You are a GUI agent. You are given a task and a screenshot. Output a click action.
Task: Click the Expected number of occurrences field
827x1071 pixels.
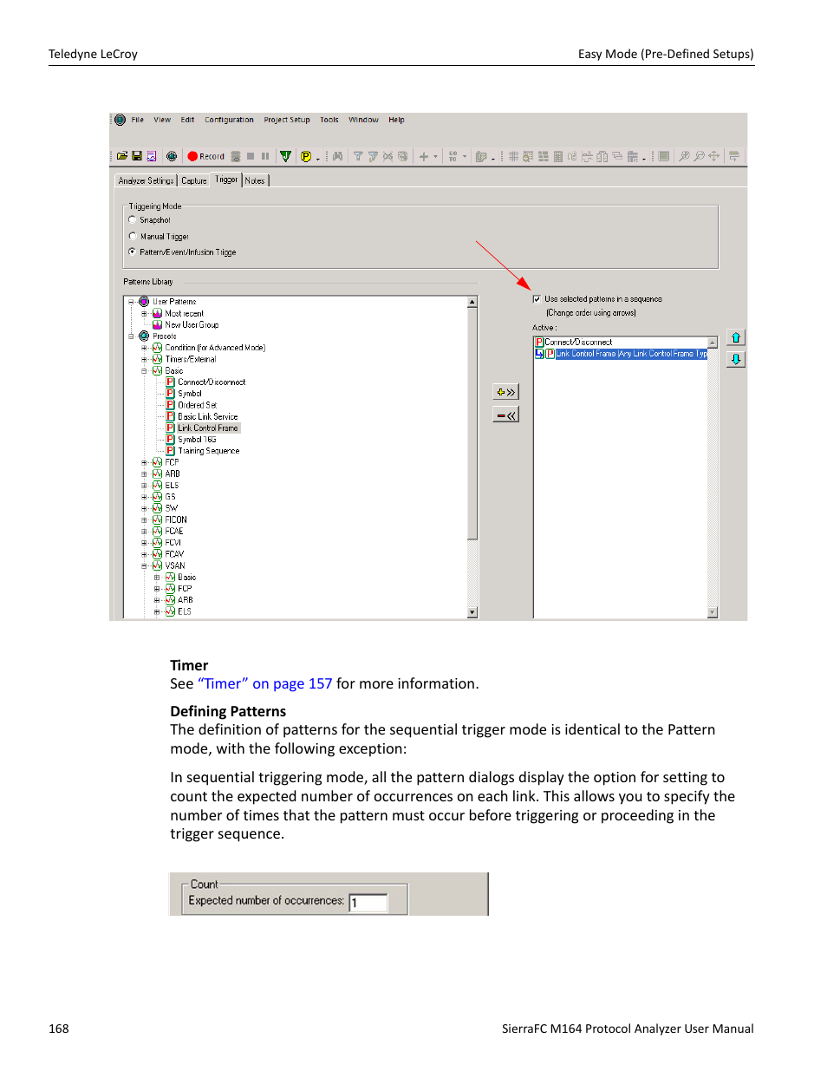pyautogui.click(x=368, y=903)
